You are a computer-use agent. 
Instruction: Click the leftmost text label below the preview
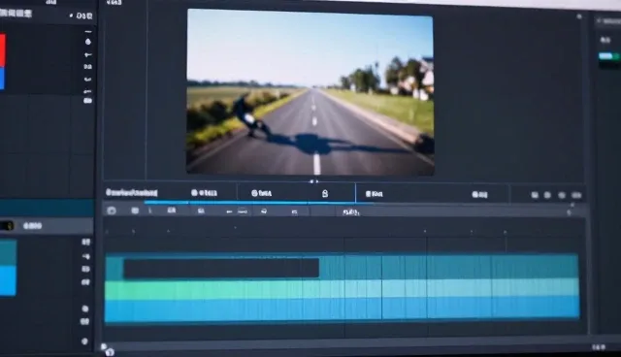(132, 193)
